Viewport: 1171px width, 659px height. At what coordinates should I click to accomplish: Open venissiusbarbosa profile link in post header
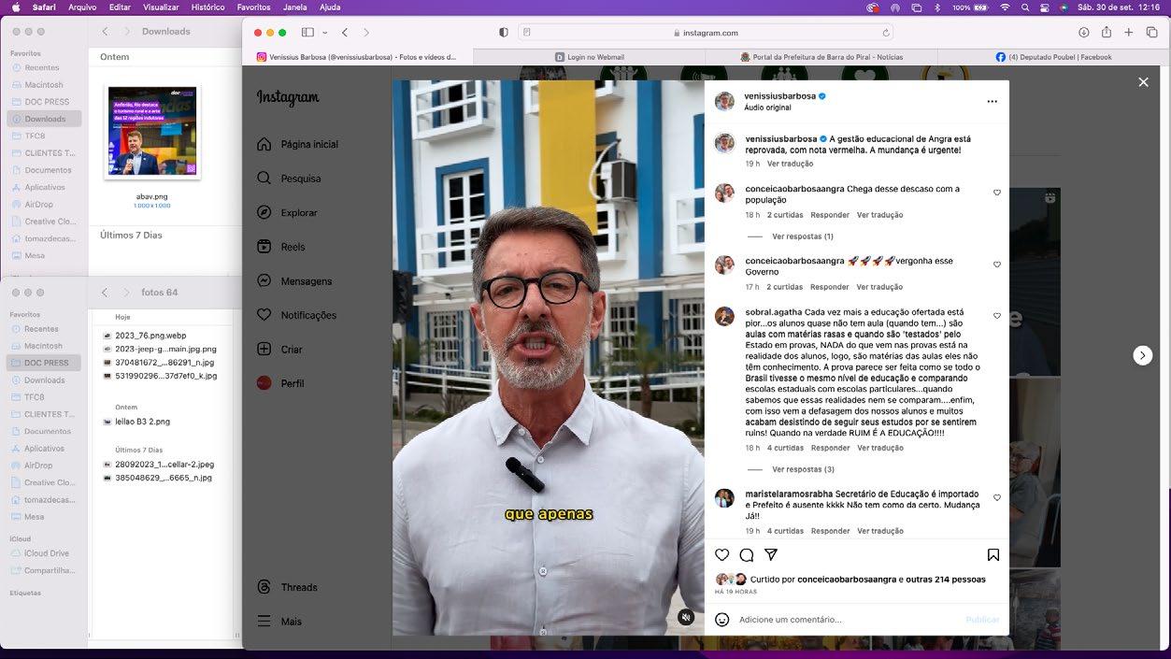(x=779, y=96)
